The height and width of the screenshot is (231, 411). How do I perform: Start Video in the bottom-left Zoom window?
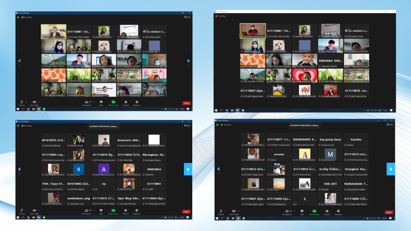tap(35, 212)
